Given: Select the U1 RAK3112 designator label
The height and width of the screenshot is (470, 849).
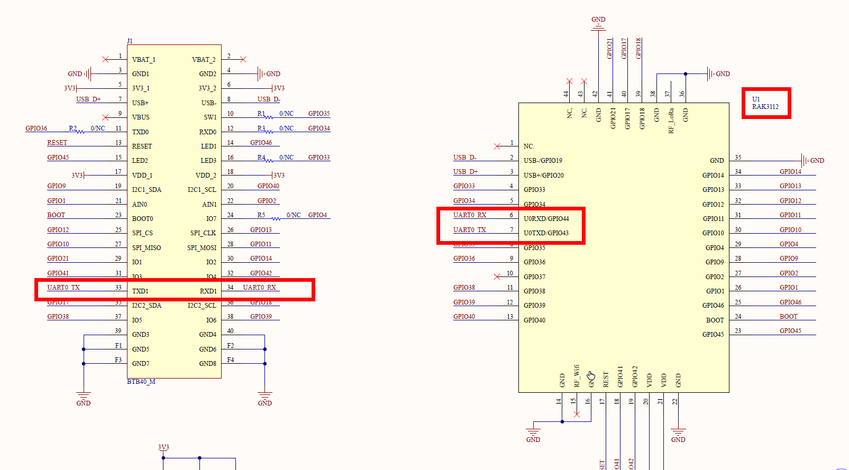Looking at the screenshot, I should [765, 103].
